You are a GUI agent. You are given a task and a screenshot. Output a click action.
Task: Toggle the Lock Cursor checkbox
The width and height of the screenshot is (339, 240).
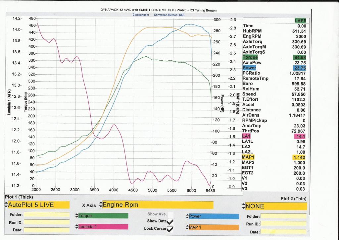(170, 229)
